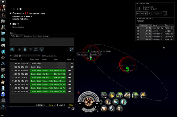Expand the HUD left panel with the >> arrows
Screen dimensions: 177x117
click(x=80, y=103)
